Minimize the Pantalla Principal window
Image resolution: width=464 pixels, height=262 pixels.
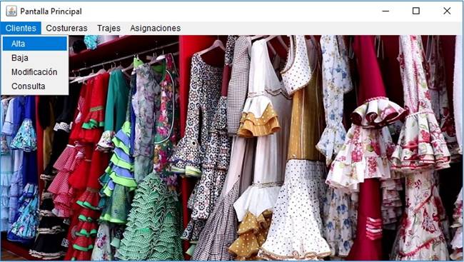point(385,11)
